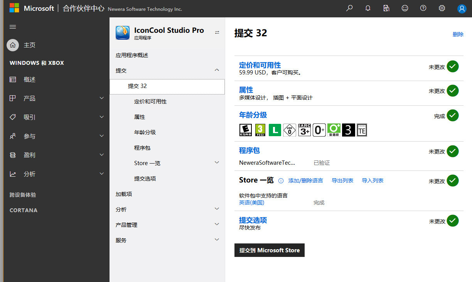
Task: Click 添加/删除语言 link
Action: (306, 181)
